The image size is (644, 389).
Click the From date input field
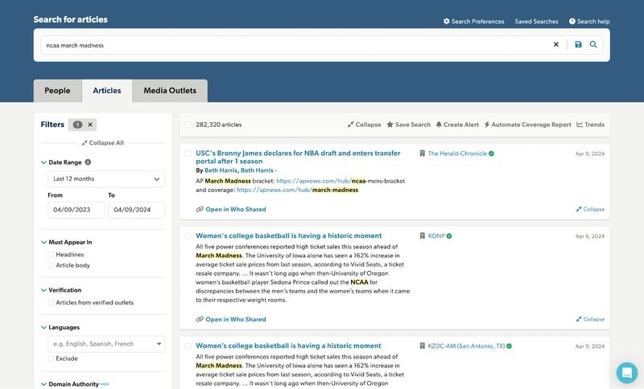point(76,210)
